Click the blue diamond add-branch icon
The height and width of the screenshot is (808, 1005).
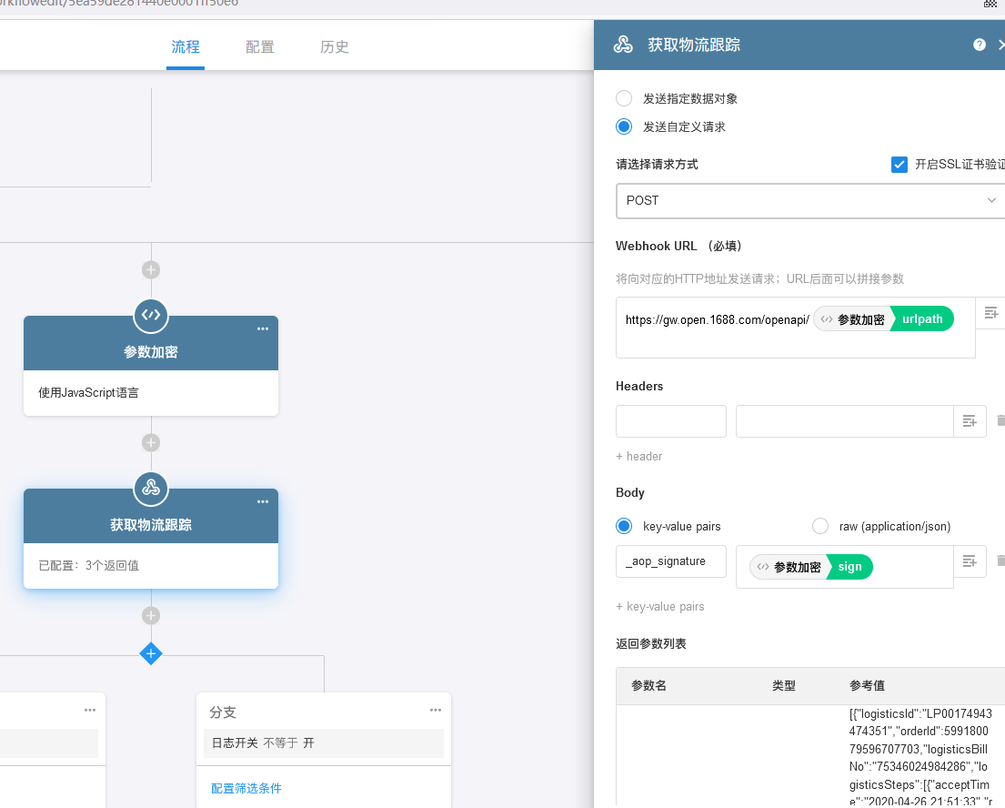click(x=151, y=653)
